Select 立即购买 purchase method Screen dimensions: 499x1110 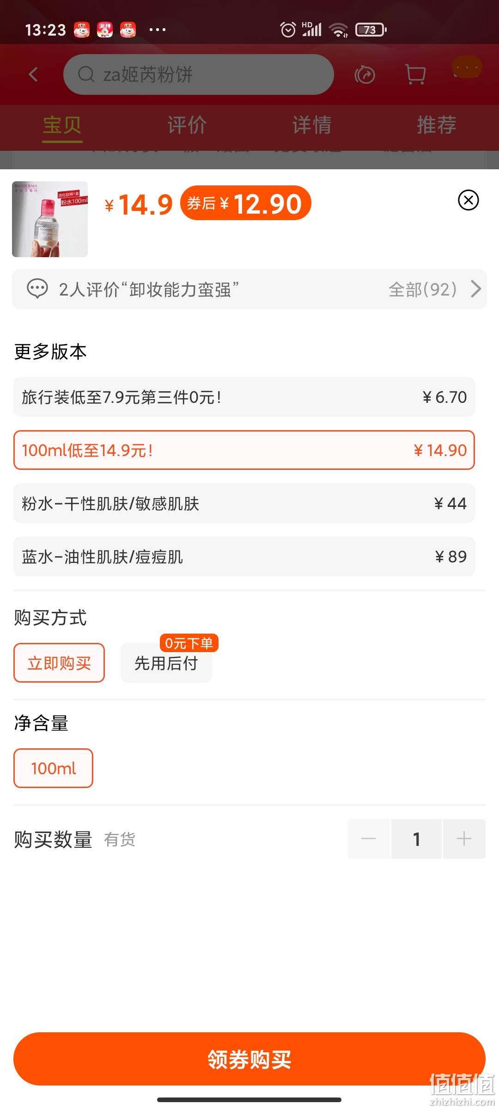point(59,663)
